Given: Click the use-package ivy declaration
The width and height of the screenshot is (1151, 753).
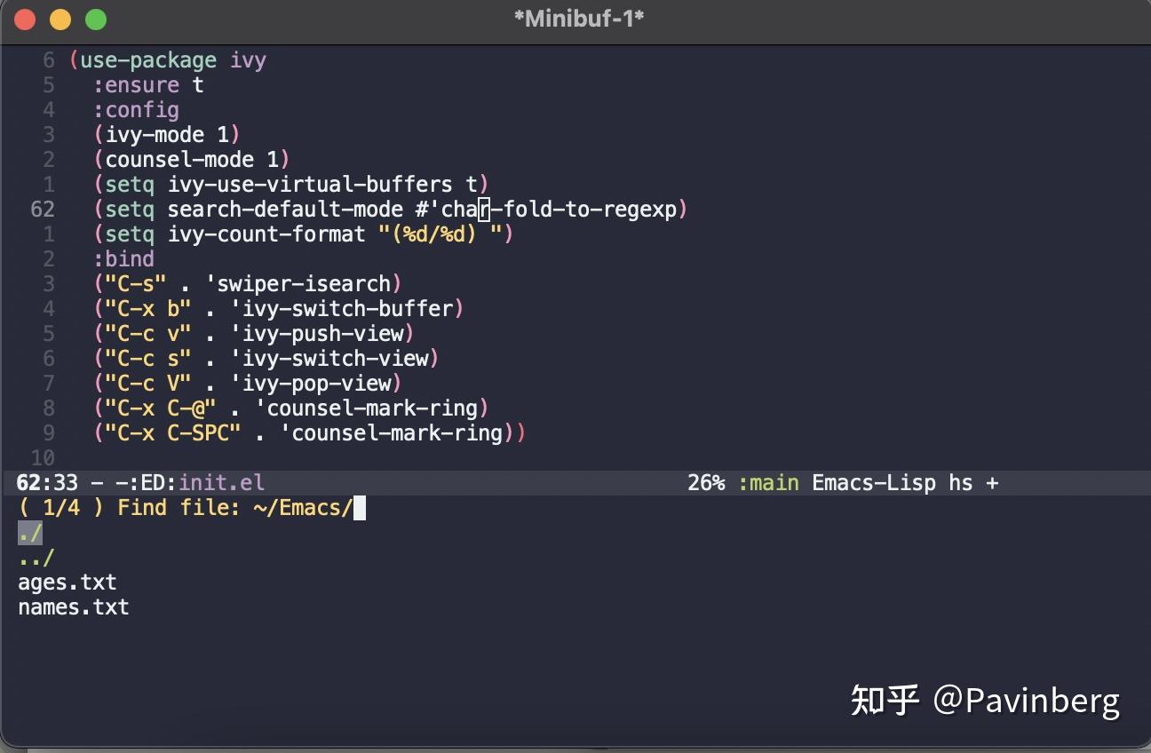Looking at the screenshot, I should click(x=169, y=59).
